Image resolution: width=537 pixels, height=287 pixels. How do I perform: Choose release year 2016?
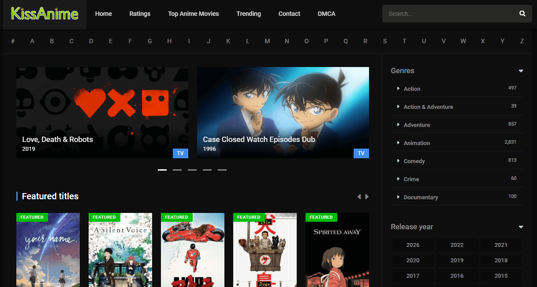[457, 276]
